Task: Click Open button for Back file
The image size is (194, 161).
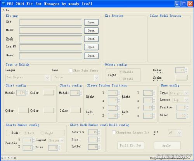Action: click(91, 39)
